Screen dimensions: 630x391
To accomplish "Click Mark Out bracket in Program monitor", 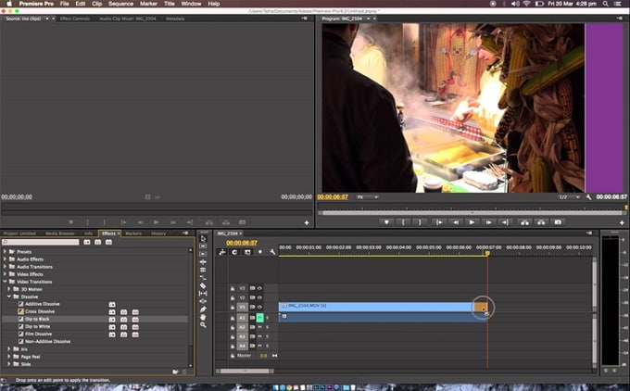I will [x=420, y=222].
